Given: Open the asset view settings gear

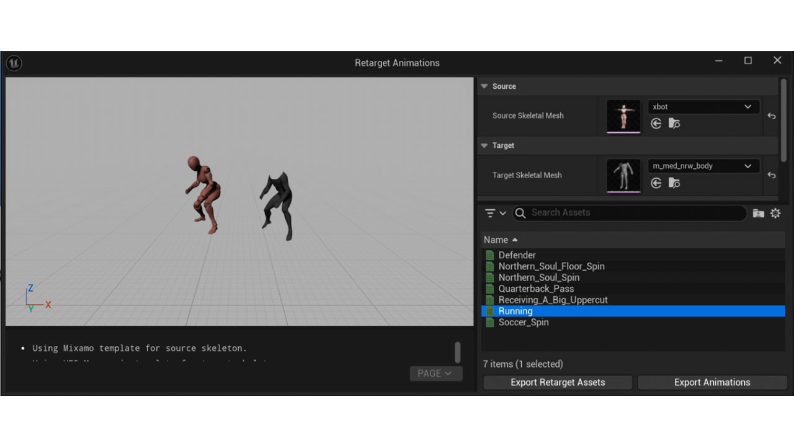Looking at the screenshot, I should point(775,213).
